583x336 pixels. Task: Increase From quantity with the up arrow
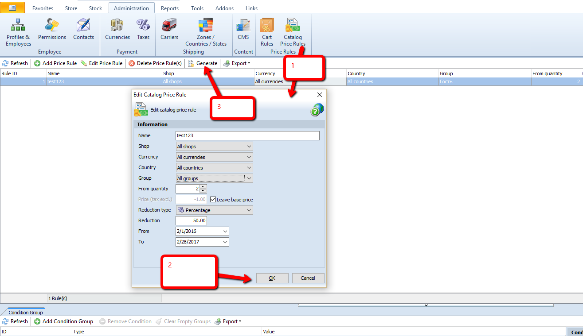[203, 187]
